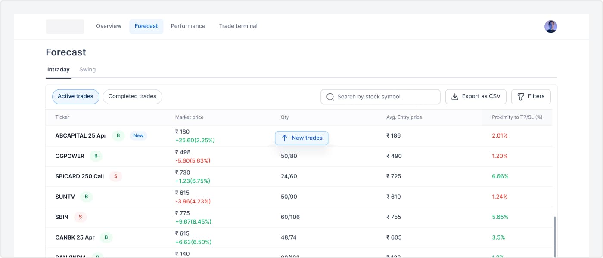Go to the Performance tab
Screen dimensions: 603x258
click(x=188, y=26)
